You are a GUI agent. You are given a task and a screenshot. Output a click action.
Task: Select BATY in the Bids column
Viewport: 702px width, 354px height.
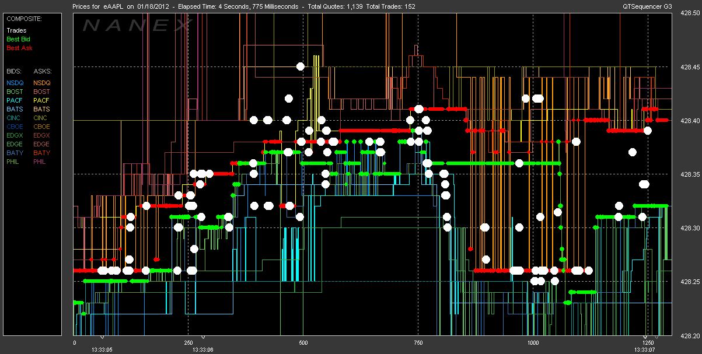pos(15,153)
